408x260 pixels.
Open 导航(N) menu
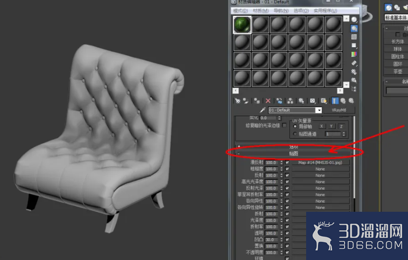(x=281, y=11)
